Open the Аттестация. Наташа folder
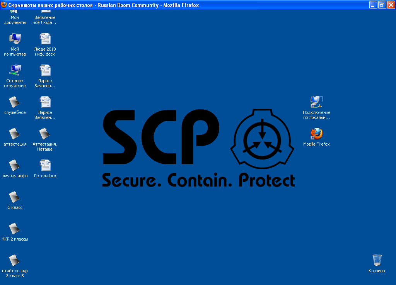396x285 pixels. tap(45, 140)
